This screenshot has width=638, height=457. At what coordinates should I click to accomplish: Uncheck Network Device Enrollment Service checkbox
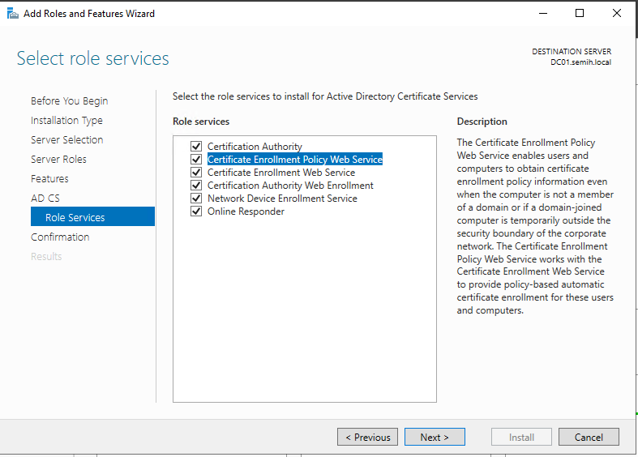(x=195, y=199)
